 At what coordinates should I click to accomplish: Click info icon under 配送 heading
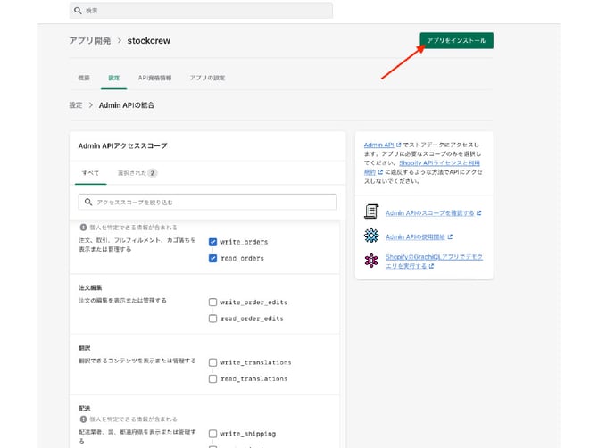(83, 419)
